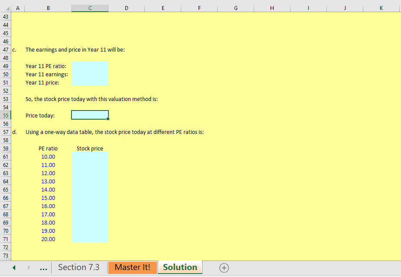Image resolution: width=401 pixels, height=277 pixels.
Task: Select row 55 header
Action: (x=6, y=116)
